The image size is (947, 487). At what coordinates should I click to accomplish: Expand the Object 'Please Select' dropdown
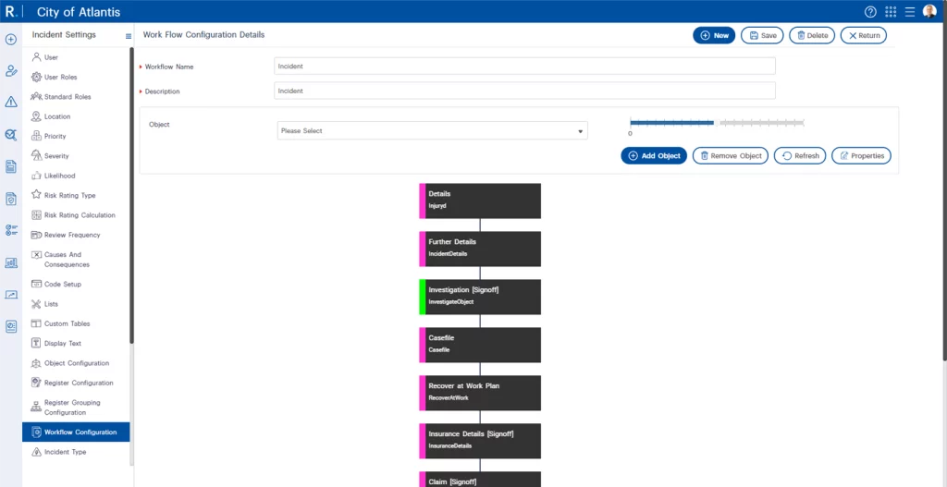click(432, 131)
